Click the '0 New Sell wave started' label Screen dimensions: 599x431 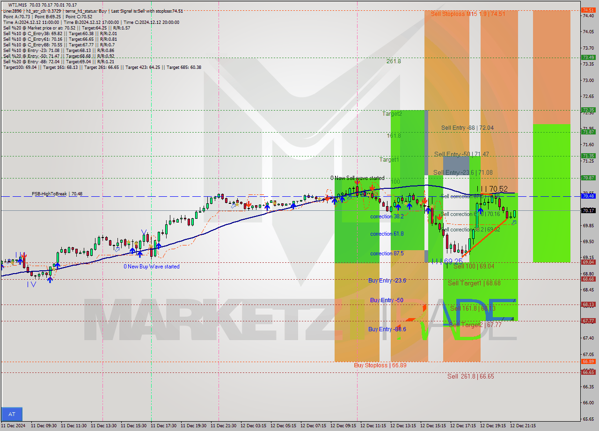coord(357,178)
